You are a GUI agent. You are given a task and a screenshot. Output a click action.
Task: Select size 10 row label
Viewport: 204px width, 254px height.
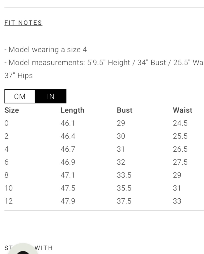tap(9, 188)
